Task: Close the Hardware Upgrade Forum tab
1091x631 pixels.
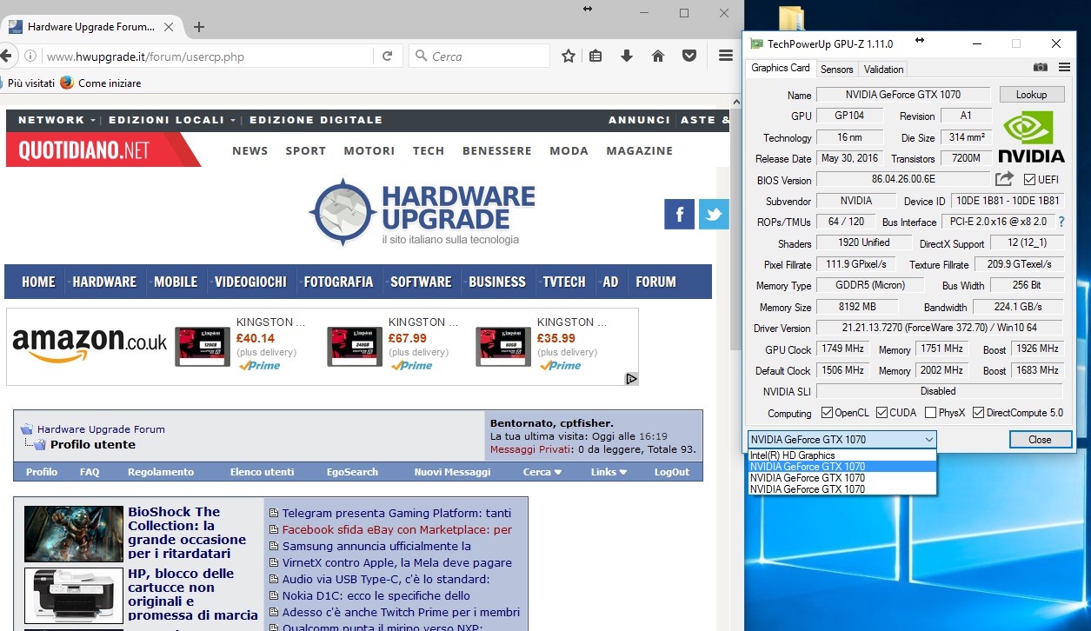Action: (x=168, y=27)
